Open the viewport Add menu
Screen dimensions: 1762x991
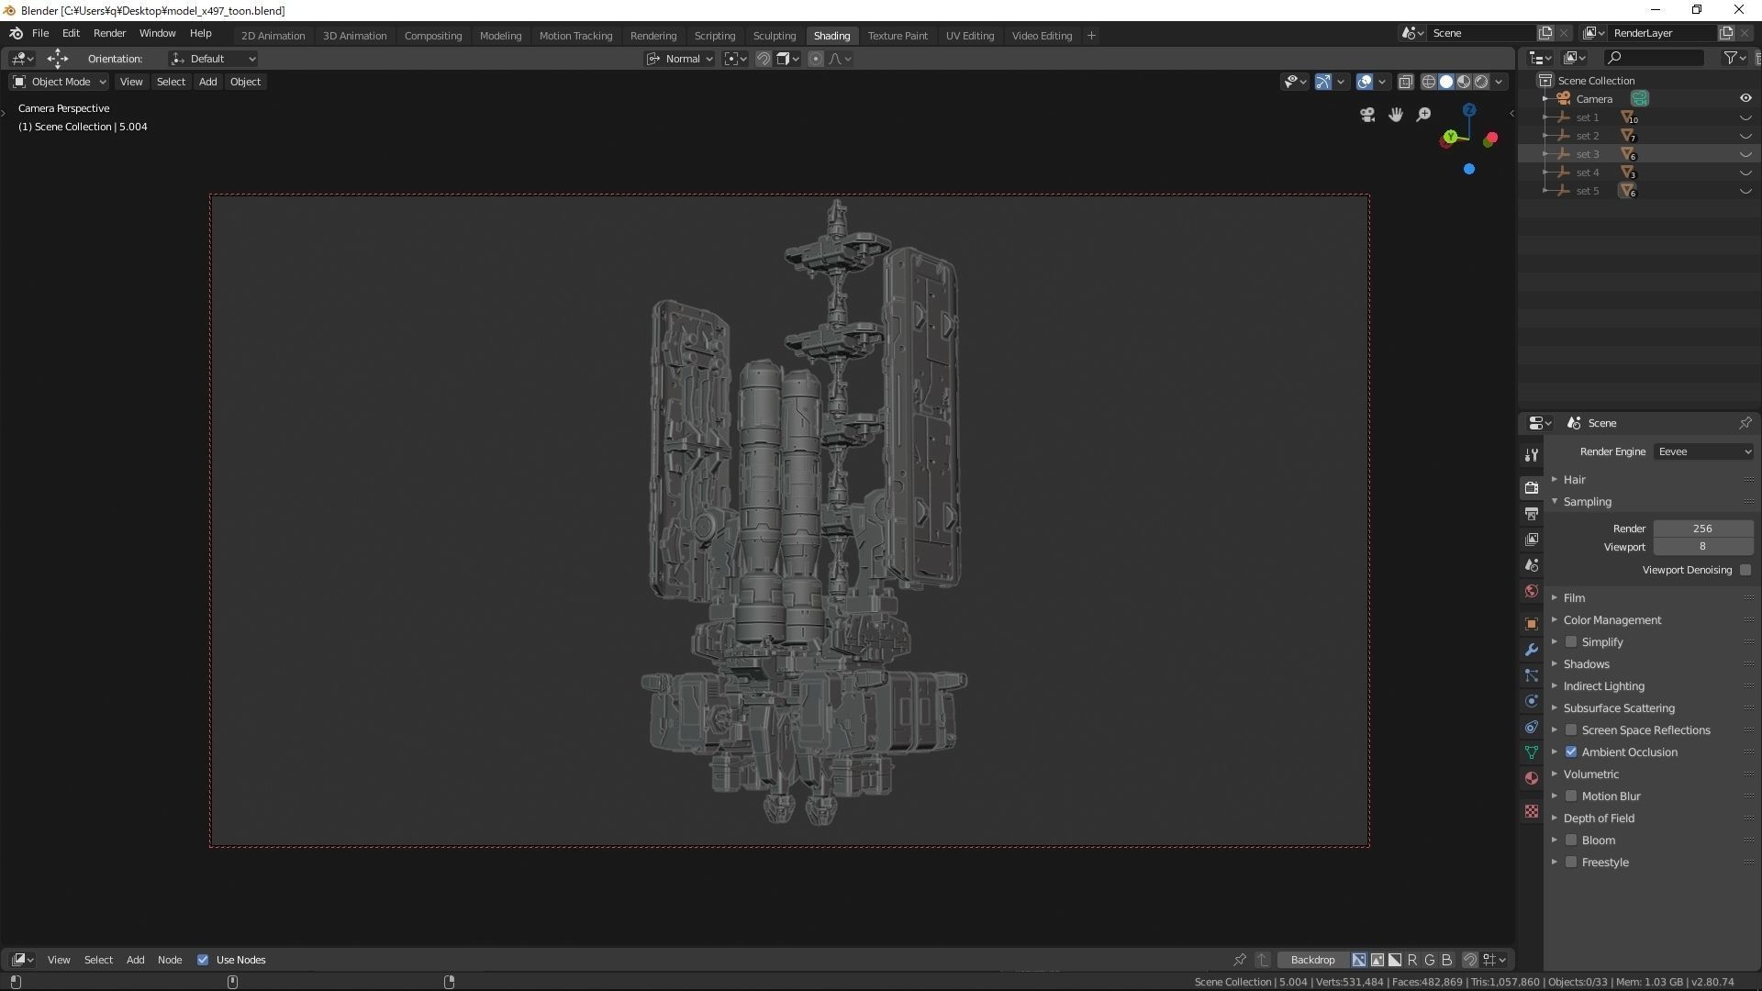pyautogui.click(x=207, y=82)
